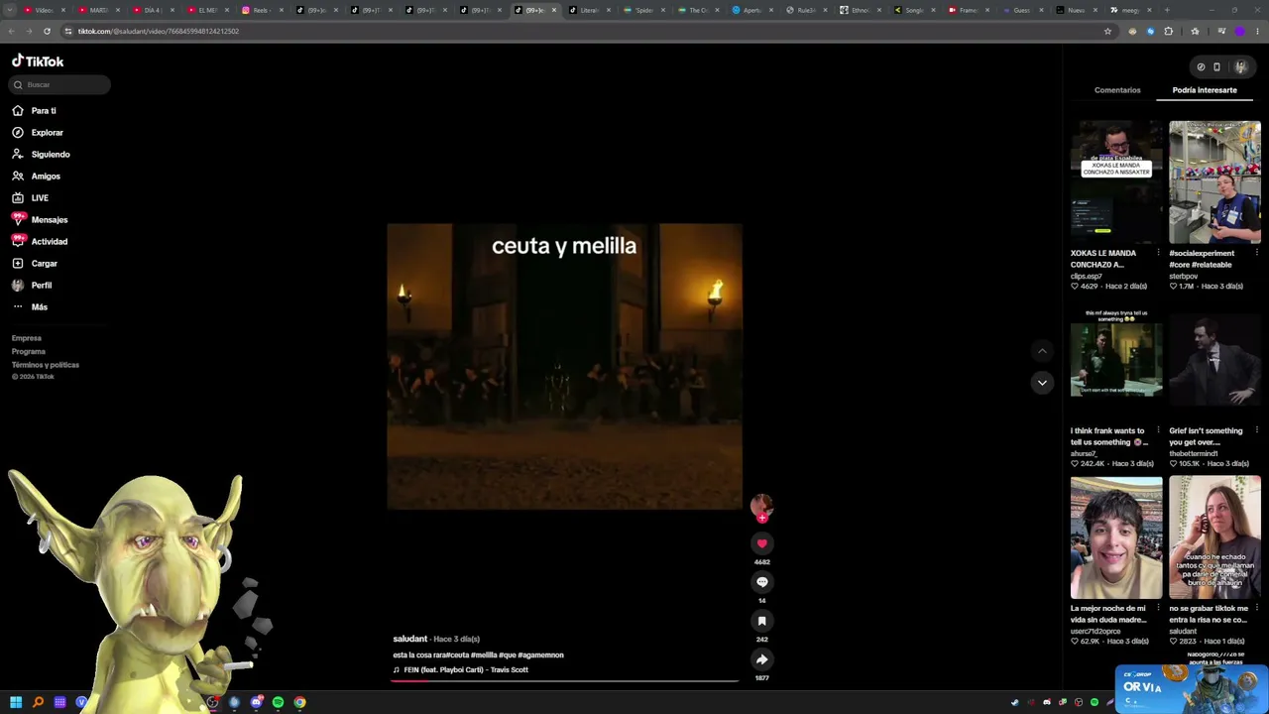Open Actividad notifications icon
This screenshot has height=714, width=1269.
(x=18, y=241)
